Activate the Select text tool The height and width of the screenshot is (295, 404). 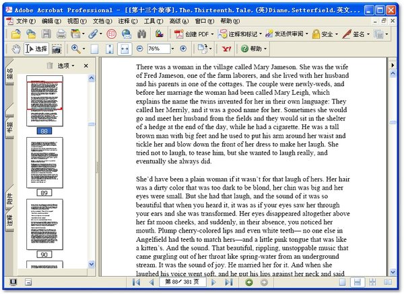[x=36, y=48]
